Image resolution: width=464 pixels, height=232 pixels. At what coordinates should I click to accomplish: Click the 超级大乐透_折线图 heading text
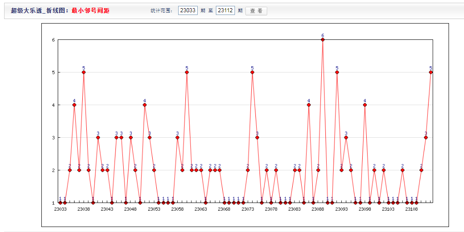coord(40,10)
